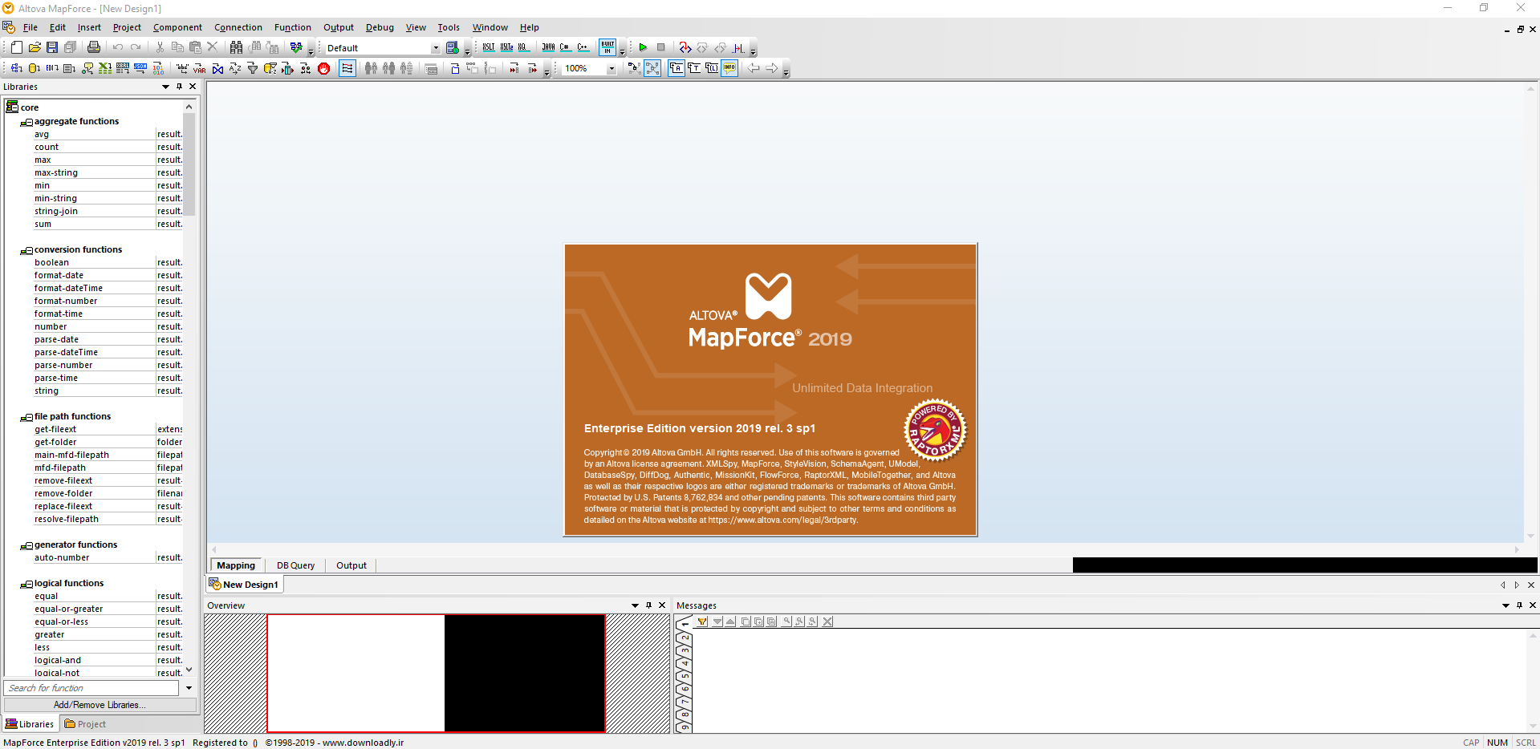Open the Search for function dropdown arrow

189,688
